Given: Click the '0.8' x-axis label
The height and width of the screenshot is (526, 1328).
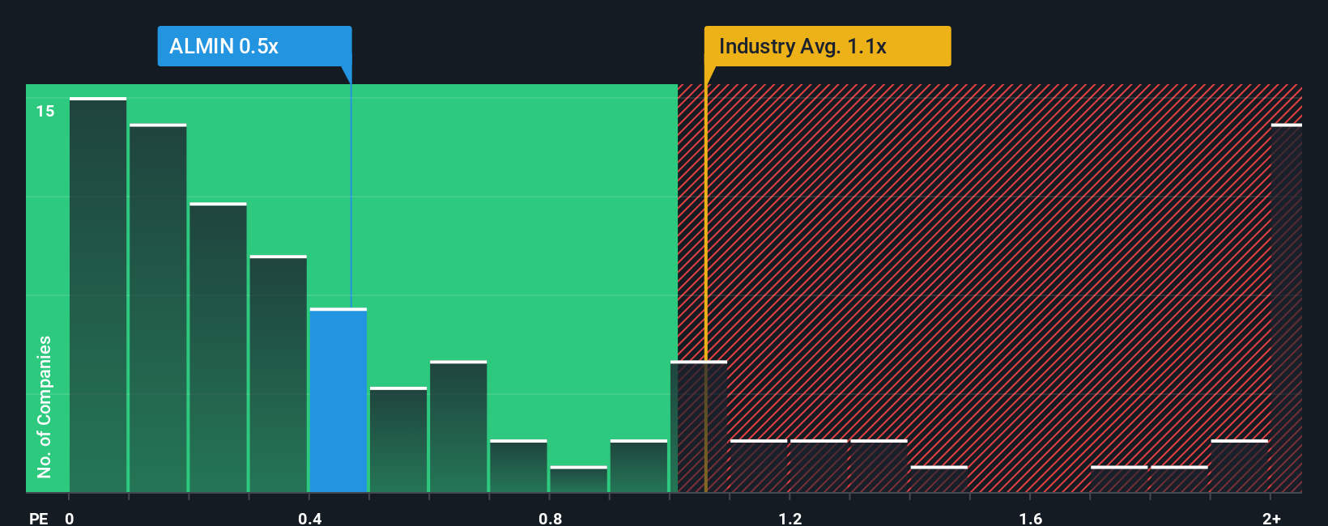Looking at the screenshot, I should tap(550, 518).
